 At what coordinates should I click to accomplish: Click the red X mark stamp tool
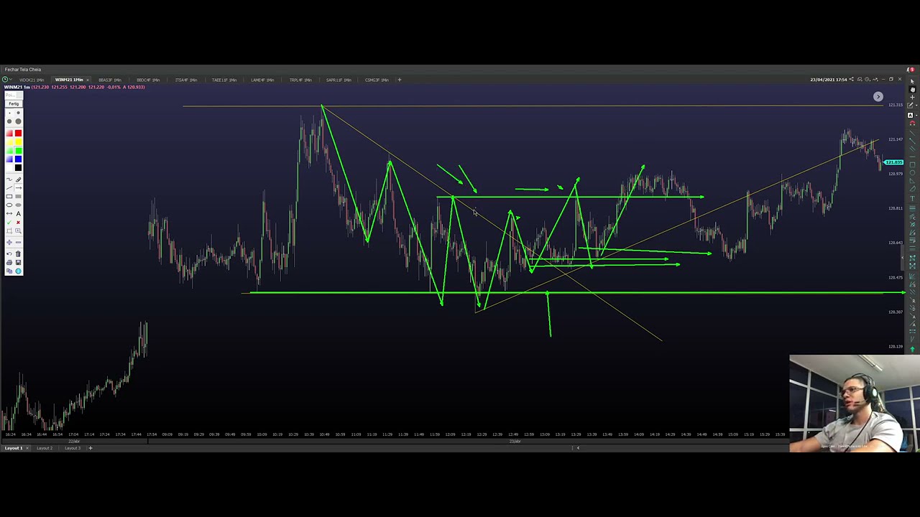click(18, 222)
